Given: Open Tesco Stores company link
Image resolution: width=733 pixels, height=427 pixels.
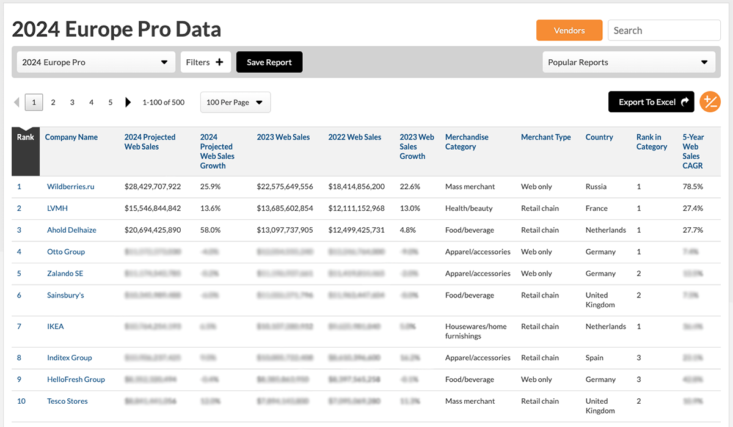Looking at the screenshot, I should (x=67, y=401).
